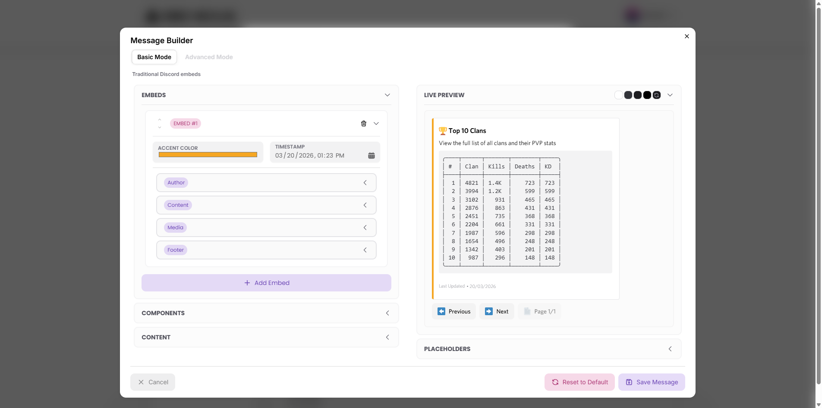Screen dimensions: 828x408
Task: Select the Basic Mode tab
Action: point(154,57)
